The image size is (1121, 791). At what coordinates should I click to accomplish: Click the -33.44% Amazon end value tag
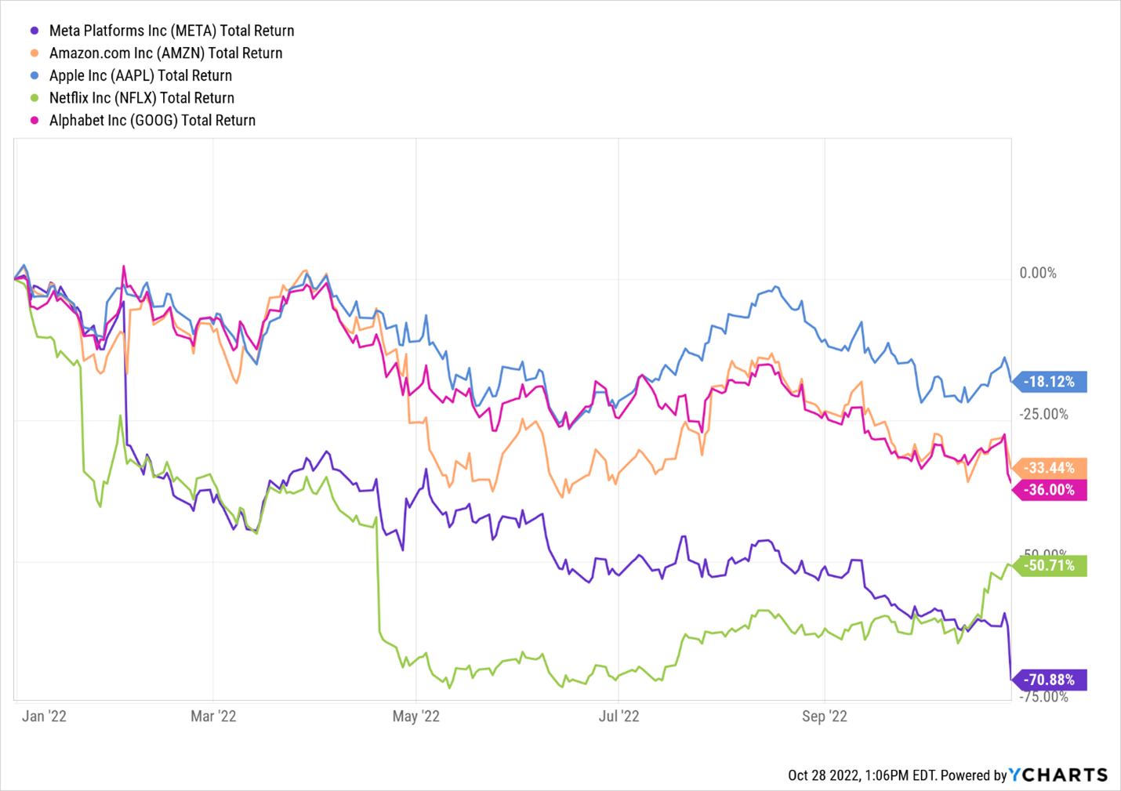[x=1051, y=468]
